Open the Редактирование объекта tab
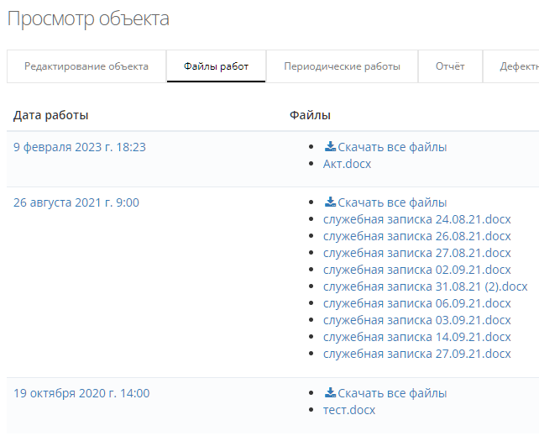Viewport: 539px width, 436px height. 86,66
